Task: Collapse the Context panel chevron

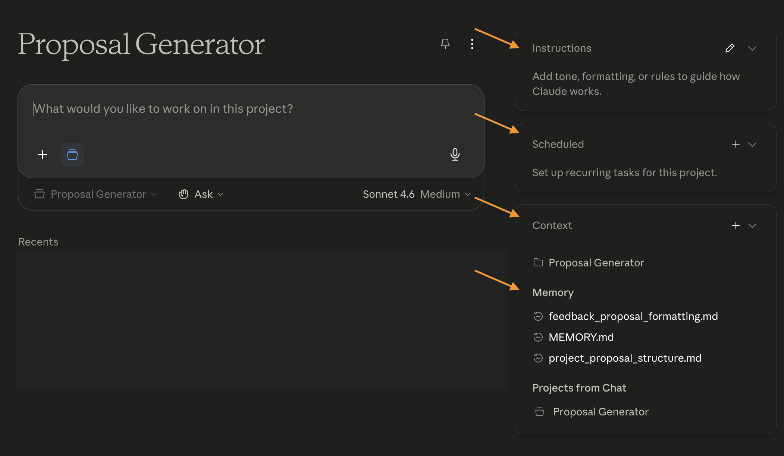Action: 752,225
